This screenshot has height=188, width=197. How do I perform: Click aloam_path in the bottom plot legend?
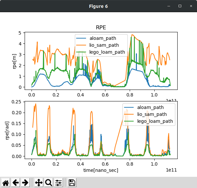150,107
